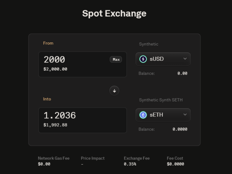Click the Network Gas Fee label
Image resolution: width=232 pixels, height=174 pixels.
click(54, 158)
